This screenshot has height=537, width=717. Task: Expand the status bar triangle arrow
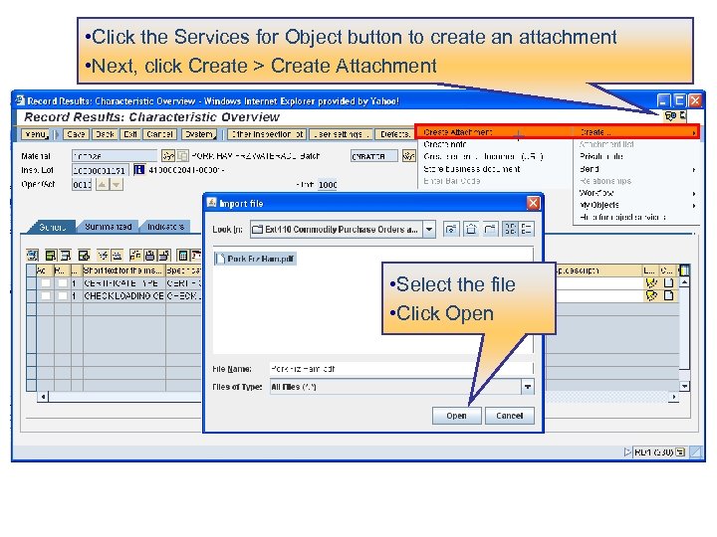point(627,452)
